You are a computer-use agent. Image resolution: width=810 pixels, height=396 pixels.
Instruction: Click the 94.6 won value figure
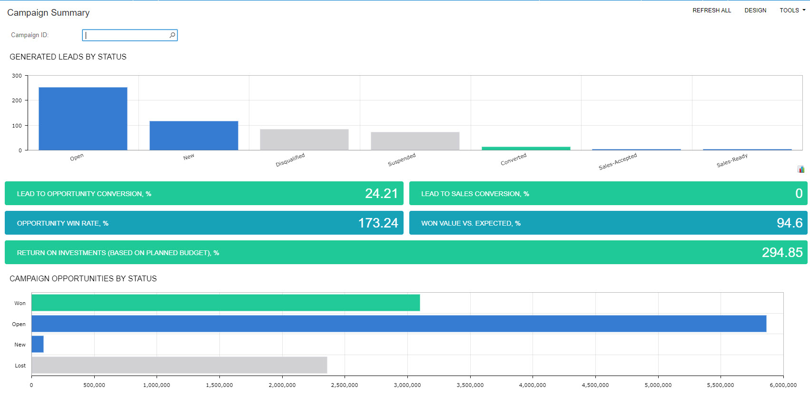[x=790, y=223]
